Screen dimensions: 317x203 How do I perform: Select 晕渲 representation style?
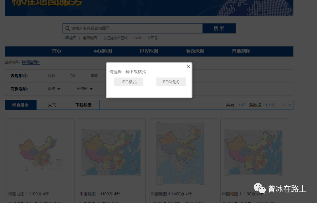[94, 75]
